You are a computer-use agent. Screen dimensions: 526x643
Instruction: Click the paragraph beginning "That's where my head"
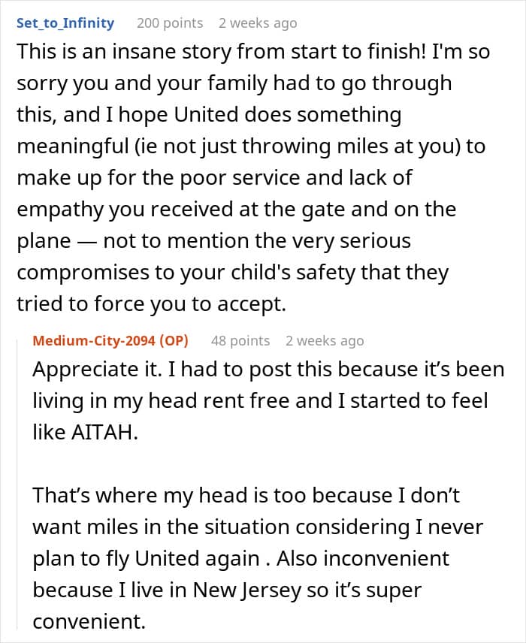click(x=258, y=558)
